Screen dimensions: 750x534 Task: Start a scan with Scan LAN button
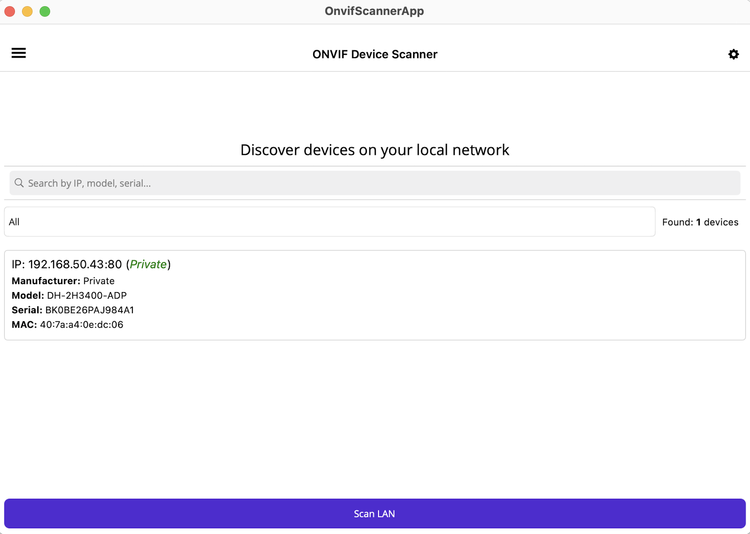pos(375,513)
